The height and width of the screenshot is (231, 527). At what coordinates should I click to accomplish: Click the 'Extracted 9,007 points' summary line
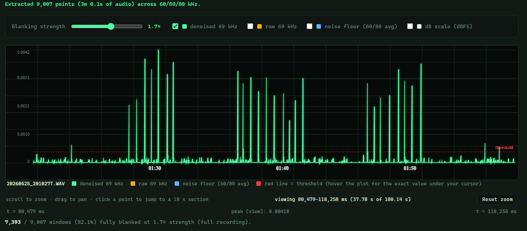click(102, 4)
